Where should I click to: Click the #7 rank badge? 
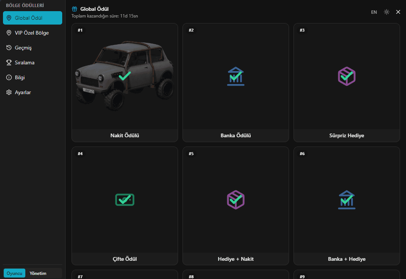80,276
